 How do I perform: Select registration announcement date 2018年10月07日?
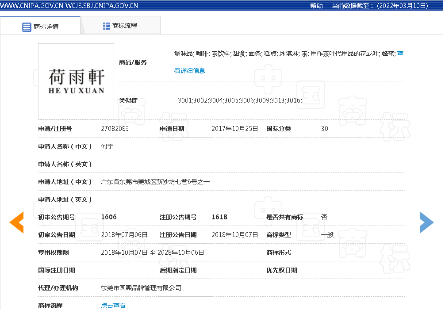click(x=235, y=235)
